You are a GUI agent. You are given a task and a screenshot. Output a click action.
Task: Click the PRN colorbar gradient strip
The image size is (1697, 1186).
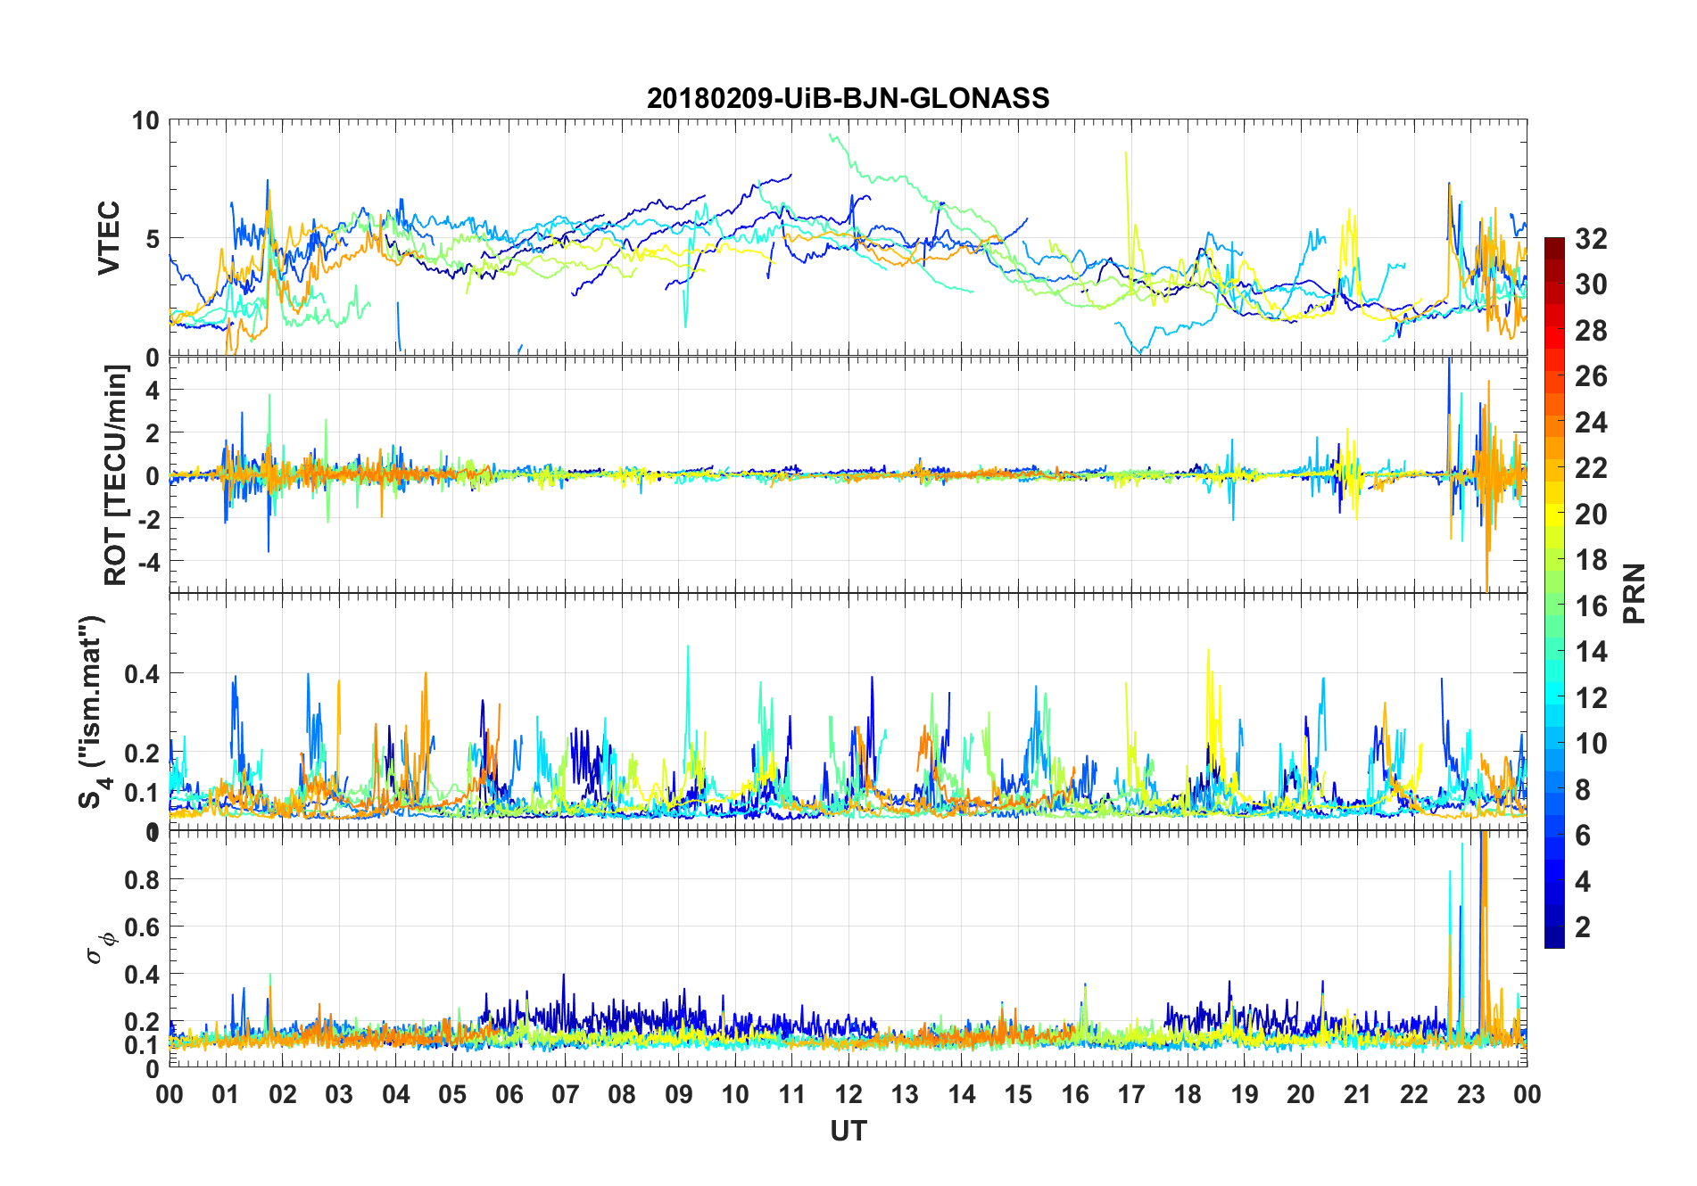pos(1554,592)
